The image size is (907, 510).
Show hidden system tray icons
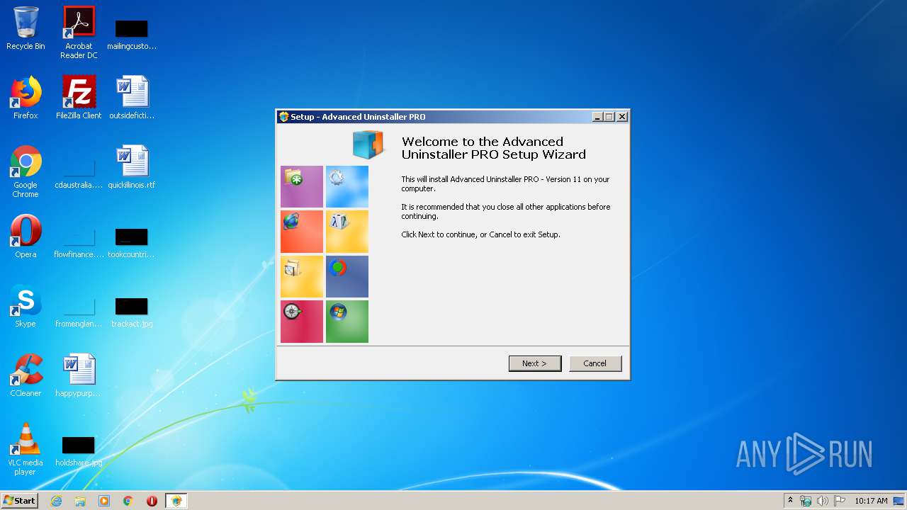[791, 501]
